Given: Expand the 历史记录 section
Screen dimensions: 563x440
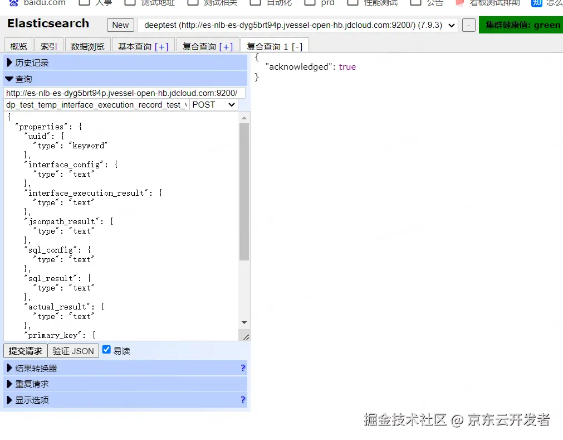Looking at the screenshot, I should (x=125, y=62).
